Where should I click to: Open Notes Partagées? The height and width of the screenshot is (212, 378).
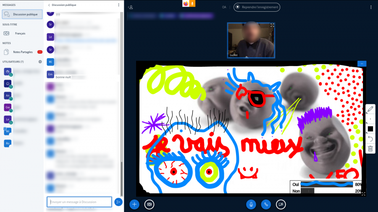click(23, 52)
